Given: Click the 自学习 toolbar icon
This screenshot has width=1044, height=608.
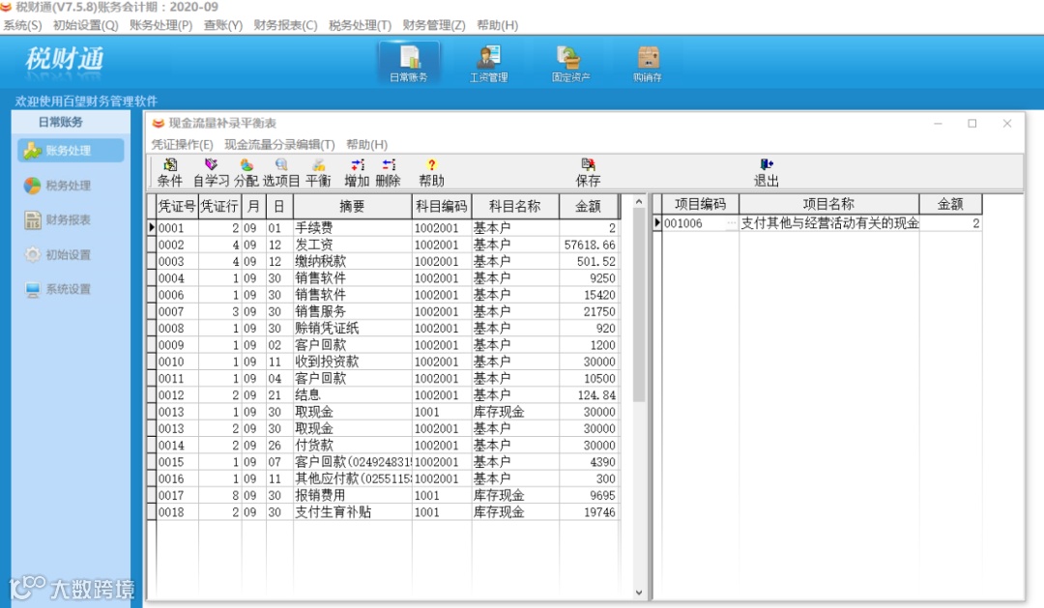Looking at the screenshot, I should click(x=211, y=172).
